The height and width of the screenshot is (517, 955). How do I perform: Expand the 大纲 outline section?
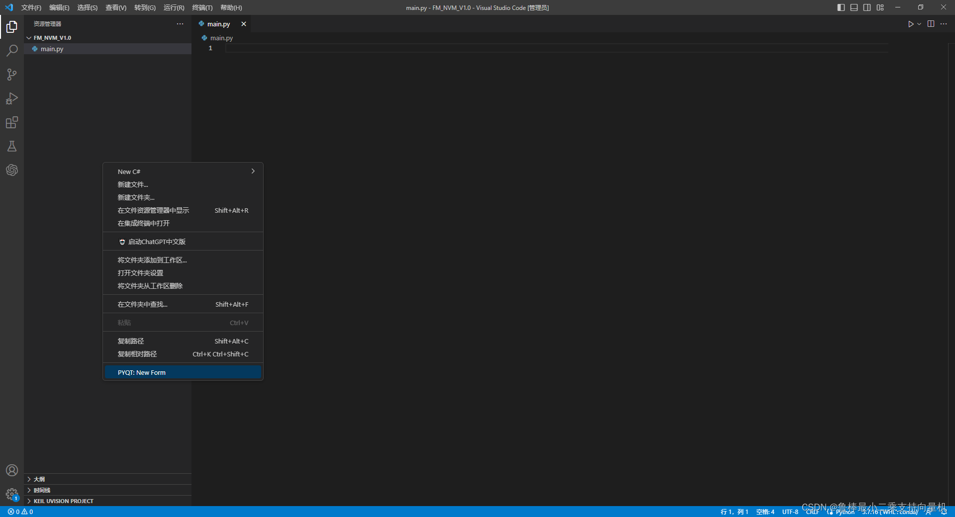tap(107, 479)
